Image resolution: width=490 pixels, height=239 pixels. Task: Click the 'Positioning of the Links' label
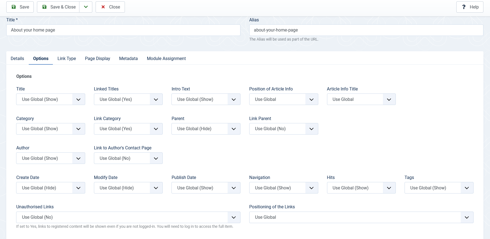[x=272, y=207]
